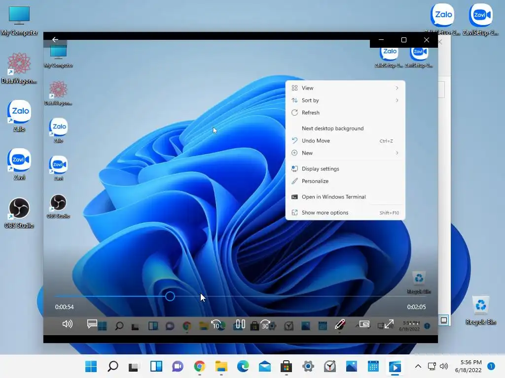Open the Calendar app from the taskbar
This screenshot has height=378, width=505.
click(373, 366)
